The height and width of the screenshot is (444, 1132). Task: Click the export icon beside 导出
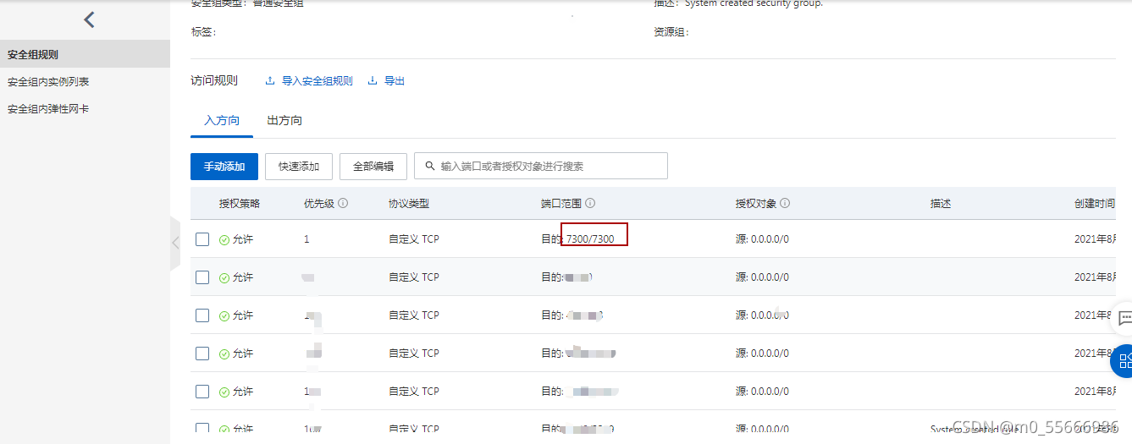tap(373, 81)
